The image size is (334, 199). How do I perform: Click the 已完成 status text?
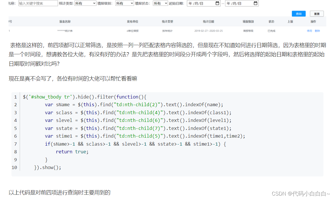[x=271, y=30]
